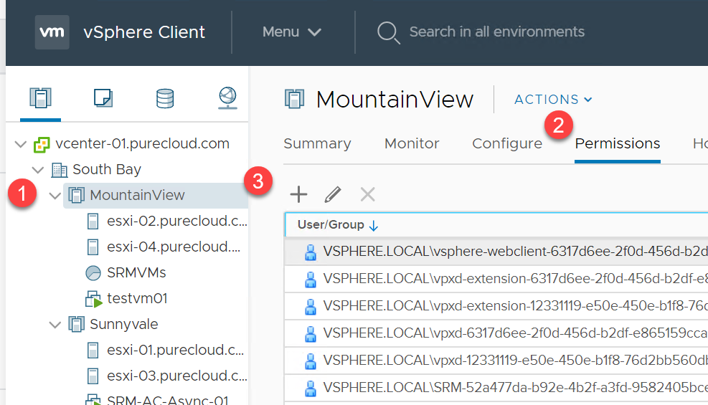
Task: Switch to Networking view icon
Action: (x=227, y=98)
